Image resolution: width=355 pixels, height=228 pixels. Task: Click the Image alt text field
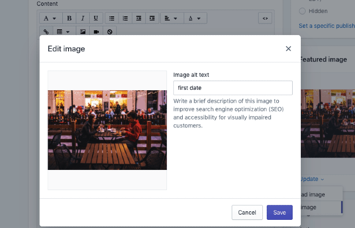point(233,88)
